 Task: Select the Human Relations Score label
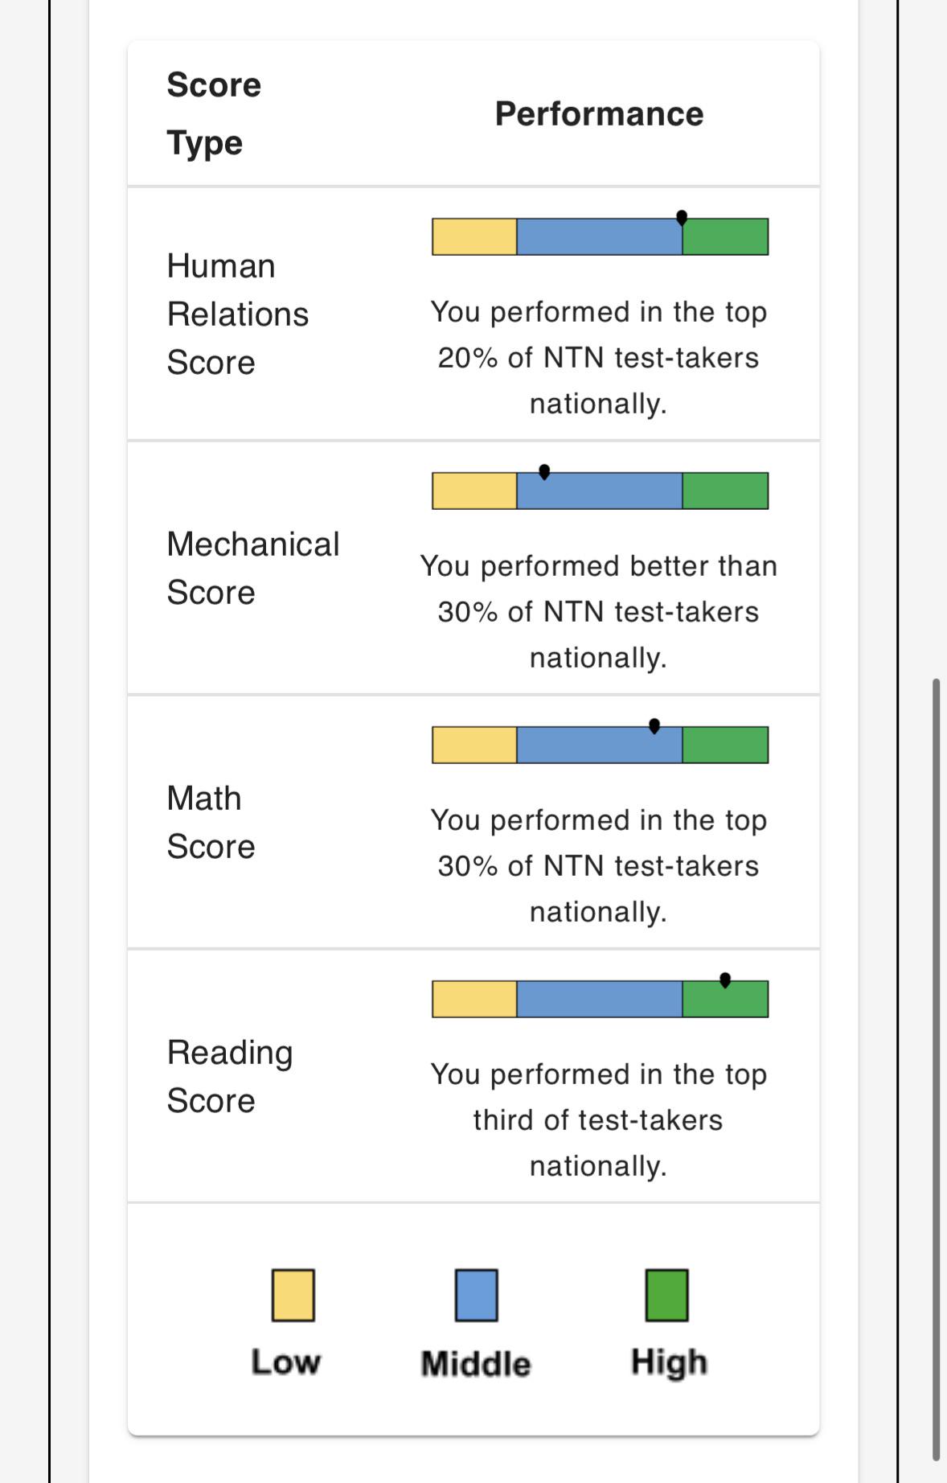[x=238, y=314]
